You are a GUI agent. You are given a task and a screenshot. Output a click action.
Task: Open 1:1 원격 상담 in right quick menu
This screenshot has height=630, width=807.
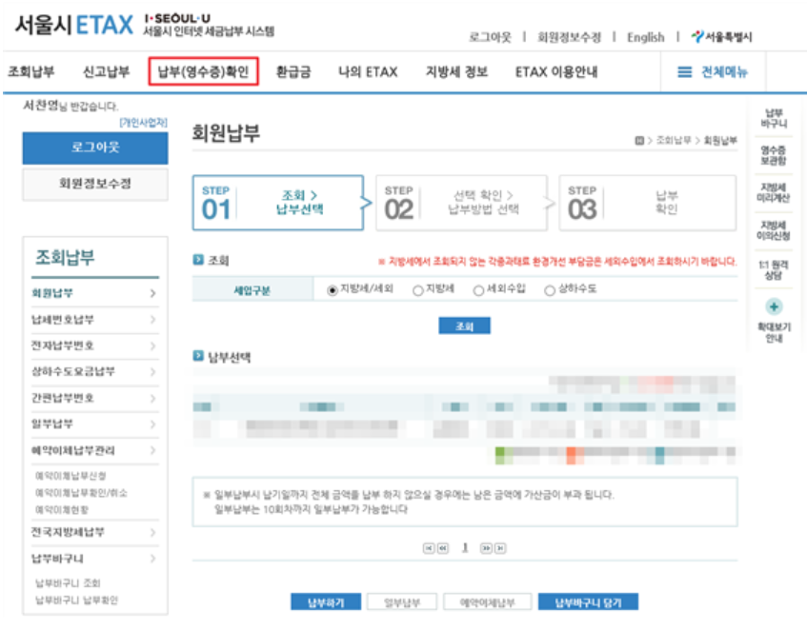(774, 269)
